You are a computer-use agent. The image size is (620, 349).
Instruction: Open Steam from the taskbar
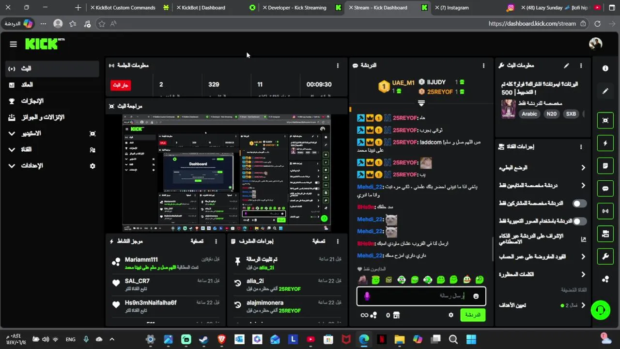[204, 339]
